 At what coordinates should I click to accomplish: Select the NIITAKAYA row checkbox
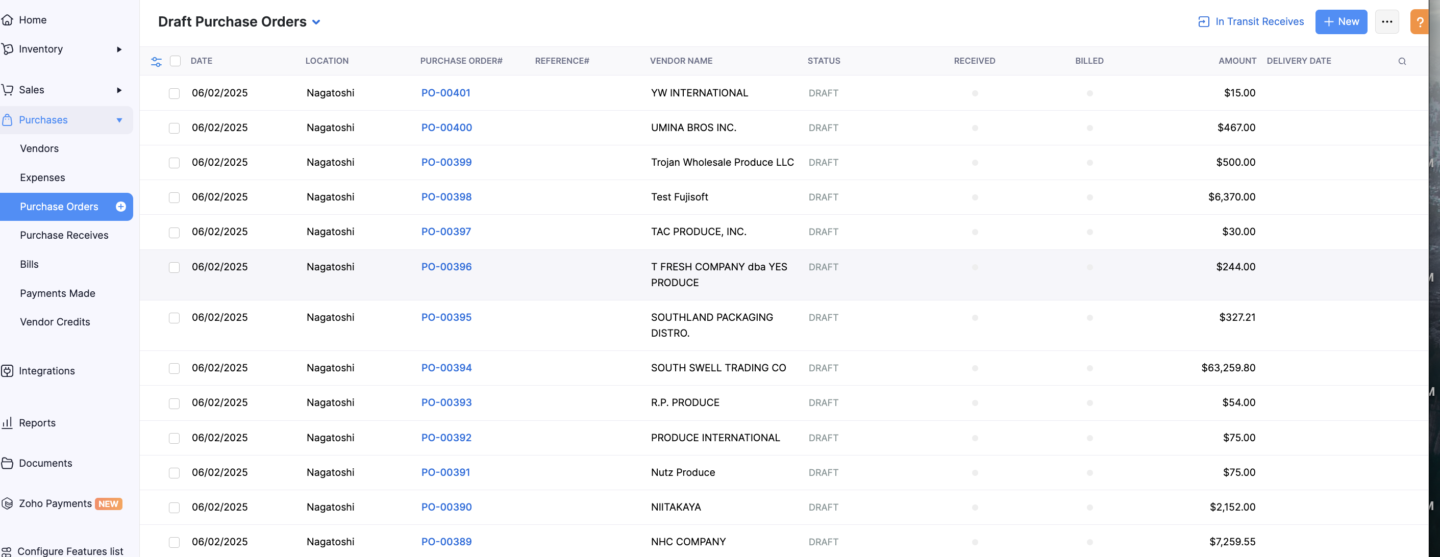[x=175, y=508]
